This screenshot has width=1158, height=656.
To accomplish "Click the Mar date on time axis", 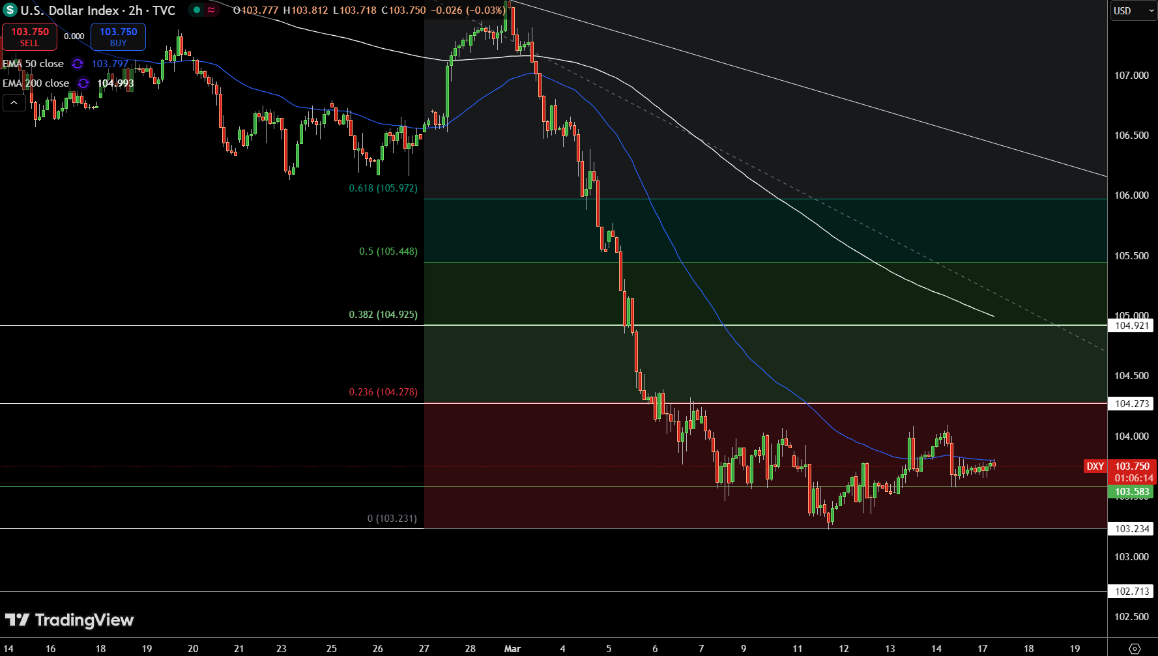I will pos(513,649).
